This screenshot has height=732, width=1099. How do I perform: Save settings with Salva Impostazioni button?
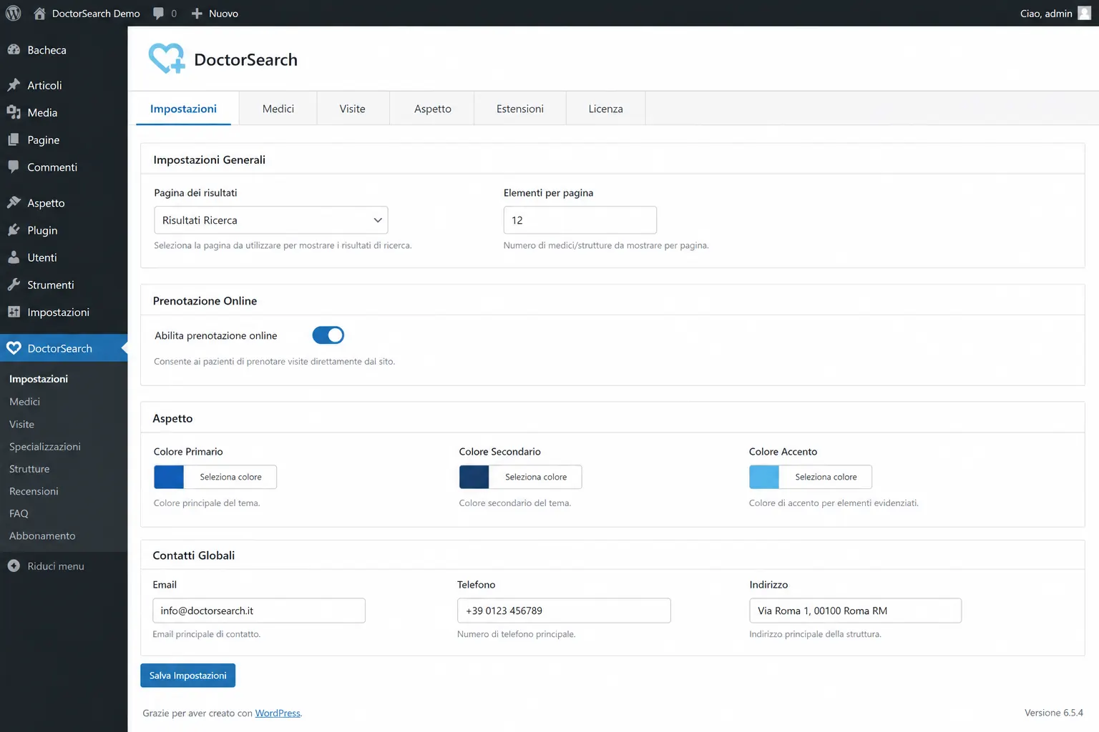[x=188, y=676]
